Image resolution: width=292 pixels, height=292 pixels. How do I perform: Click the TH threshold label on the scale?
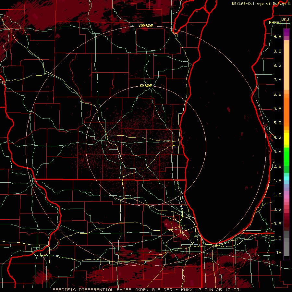coord(279,253)
